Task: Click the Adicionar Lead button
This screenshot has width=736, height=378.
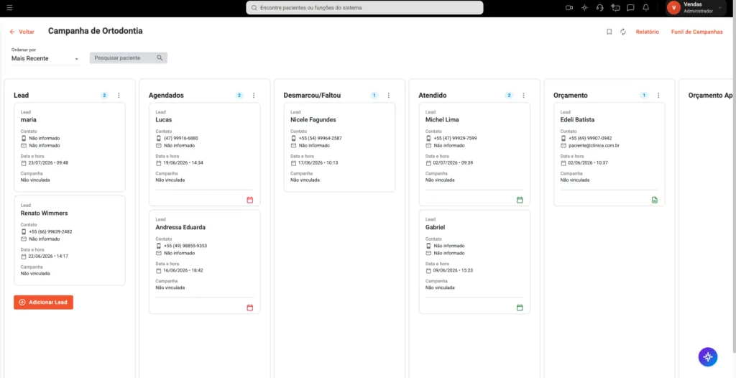Action: click(44, 303)
